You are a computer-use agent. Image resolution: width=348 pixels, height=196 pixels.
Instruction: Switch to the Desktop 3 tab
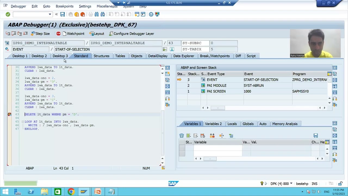[60, 56]
